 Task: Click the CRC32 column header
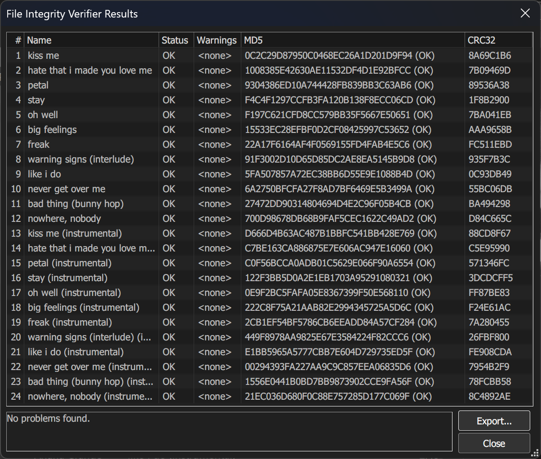[x=499, y=40]
